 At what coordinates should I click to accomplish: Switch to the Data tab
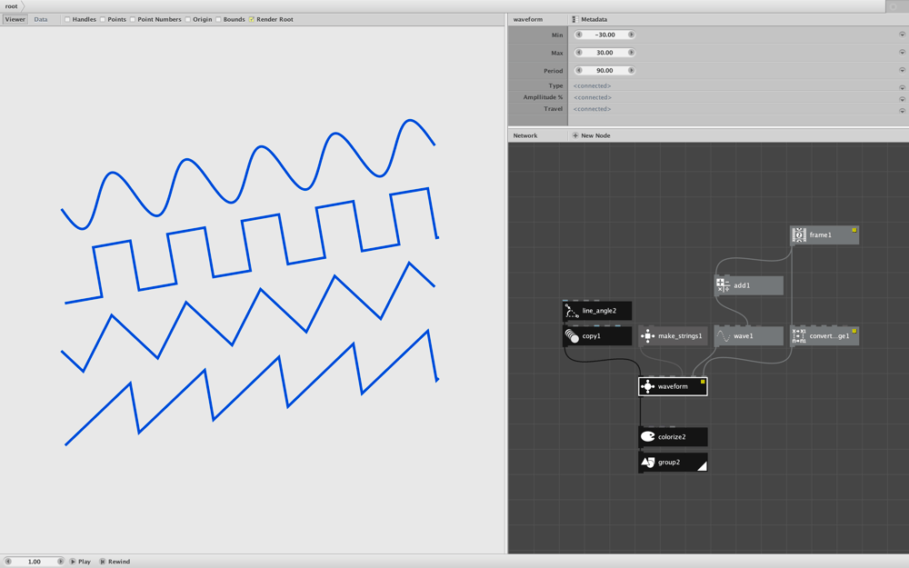pos(41,19)
